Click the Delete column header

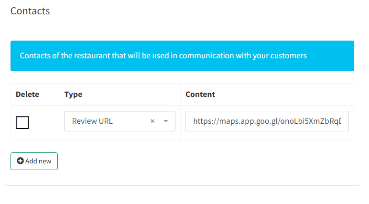(27, 94)
